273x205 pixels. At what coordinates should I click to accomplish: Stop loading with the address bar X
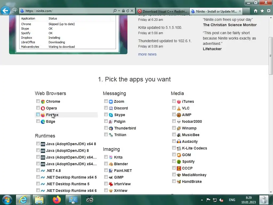pyautogui.click(x=132, y=11)
